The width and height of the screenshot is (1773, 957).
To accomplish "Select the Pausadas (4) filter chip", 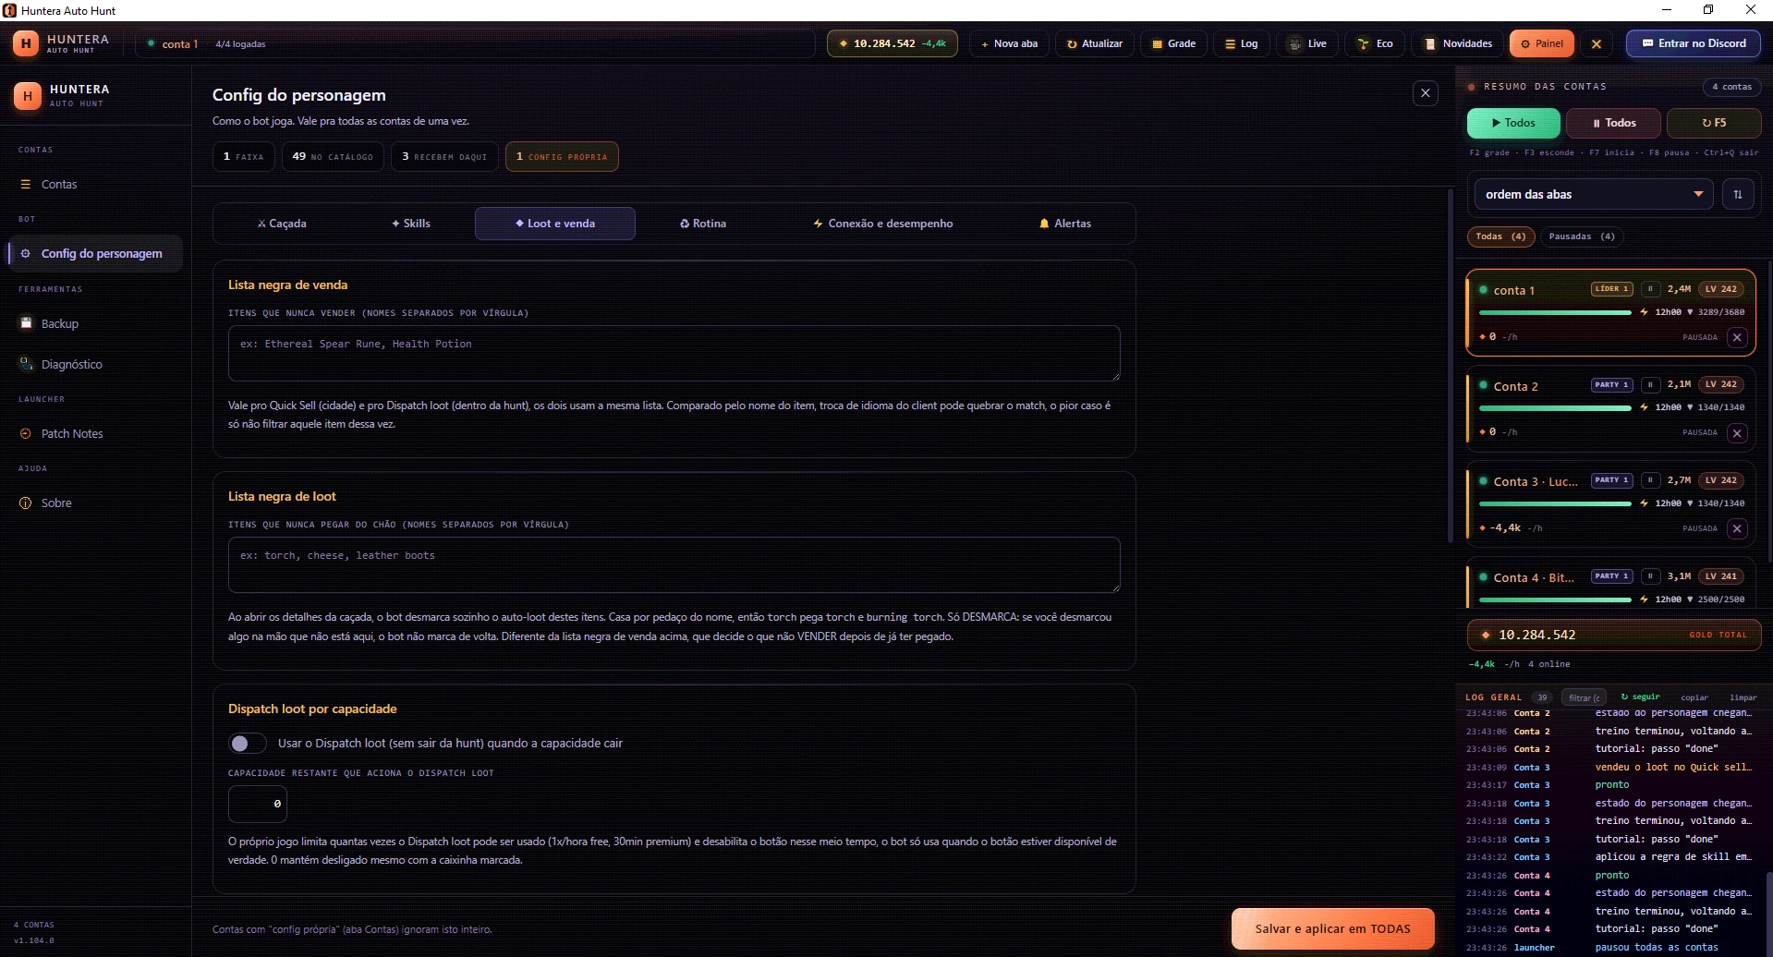I will point(1581,236).
